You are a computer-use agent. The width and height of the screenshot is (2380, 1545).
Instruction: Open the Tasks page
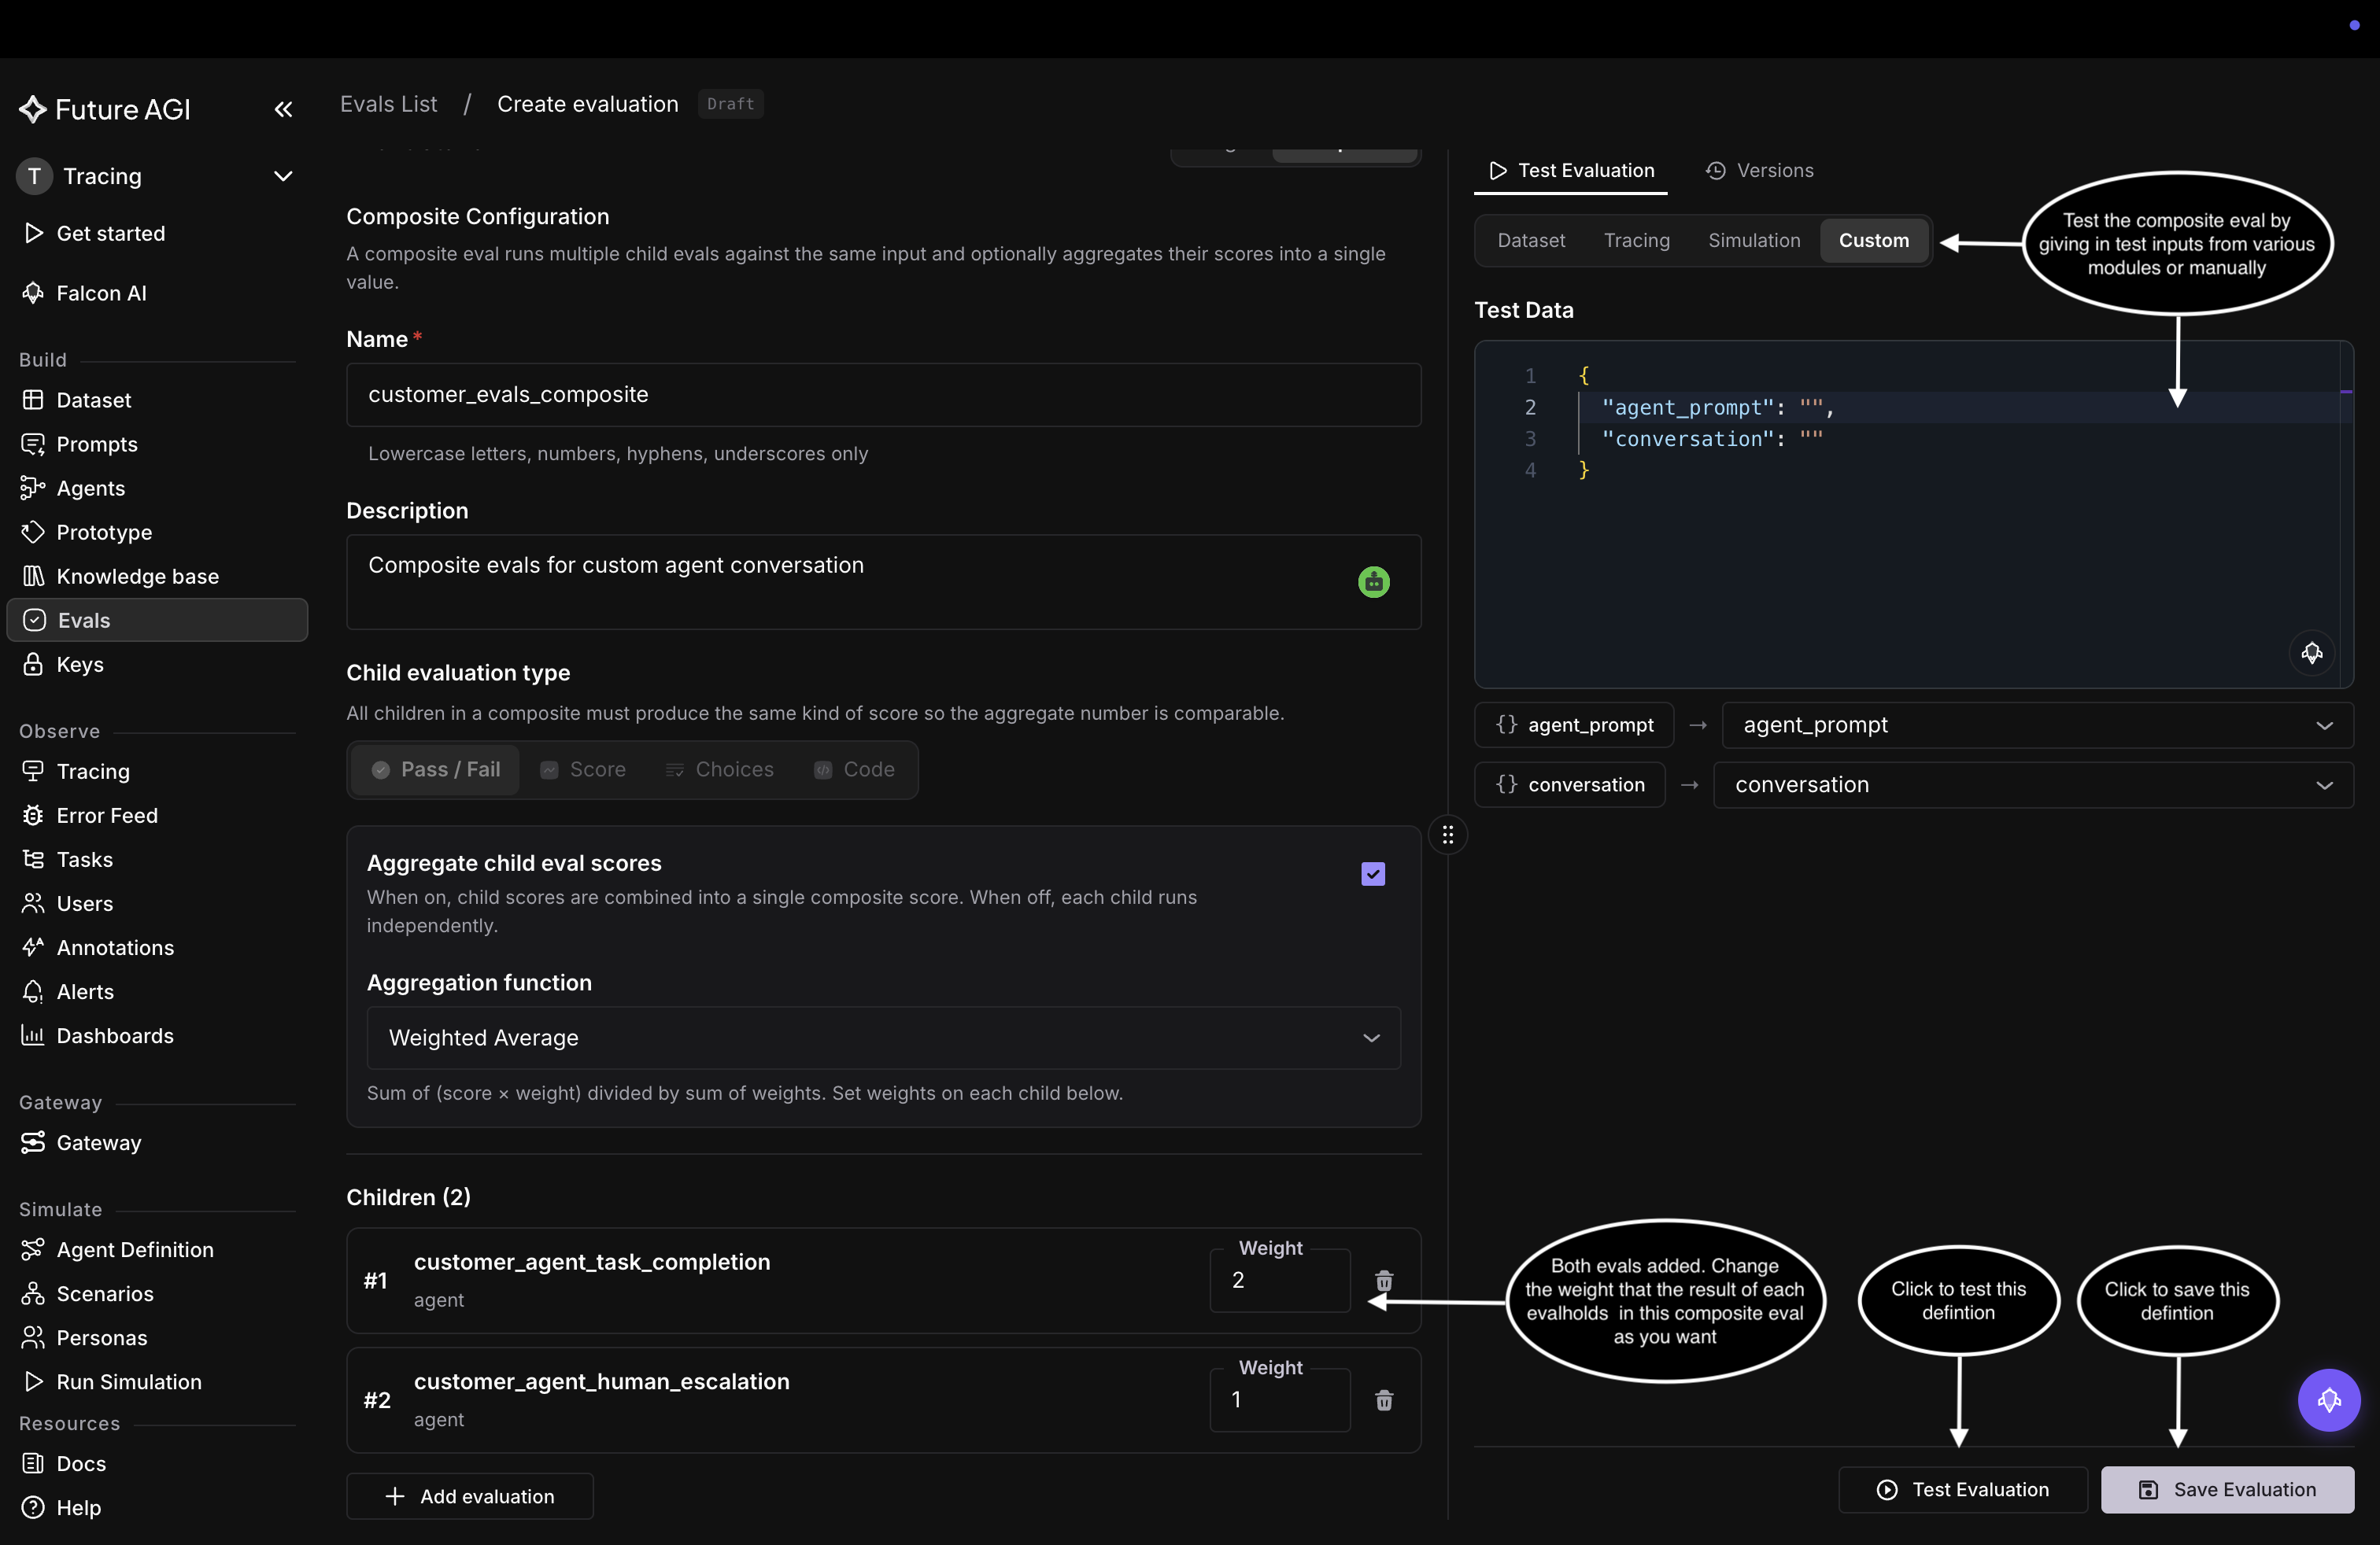click(84, 858)
